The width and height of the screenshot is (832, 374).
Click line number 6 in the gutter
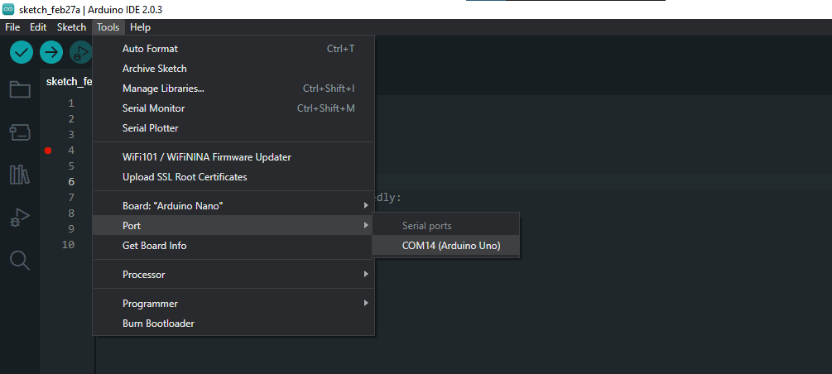point(71,182)
